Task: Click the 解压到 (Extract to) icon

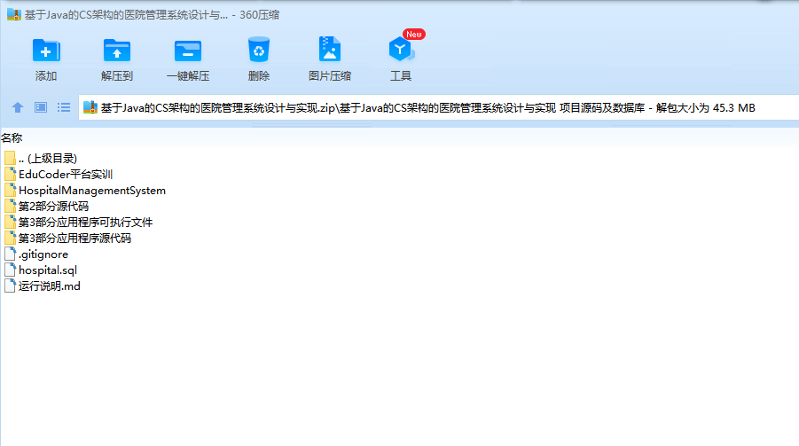Action: (x=117, y=50)
